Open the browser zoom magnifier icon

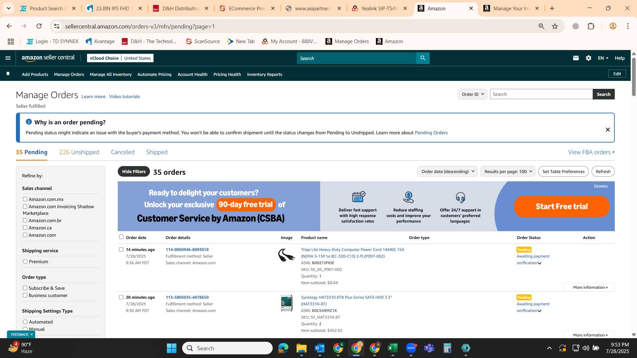click(x=541, y=26)
